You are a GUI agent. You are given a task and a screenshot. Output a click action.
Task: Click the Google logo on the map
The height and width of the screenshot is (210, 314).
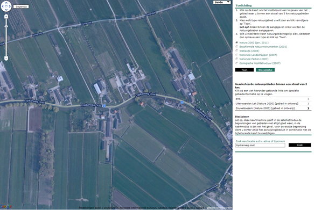5,206
